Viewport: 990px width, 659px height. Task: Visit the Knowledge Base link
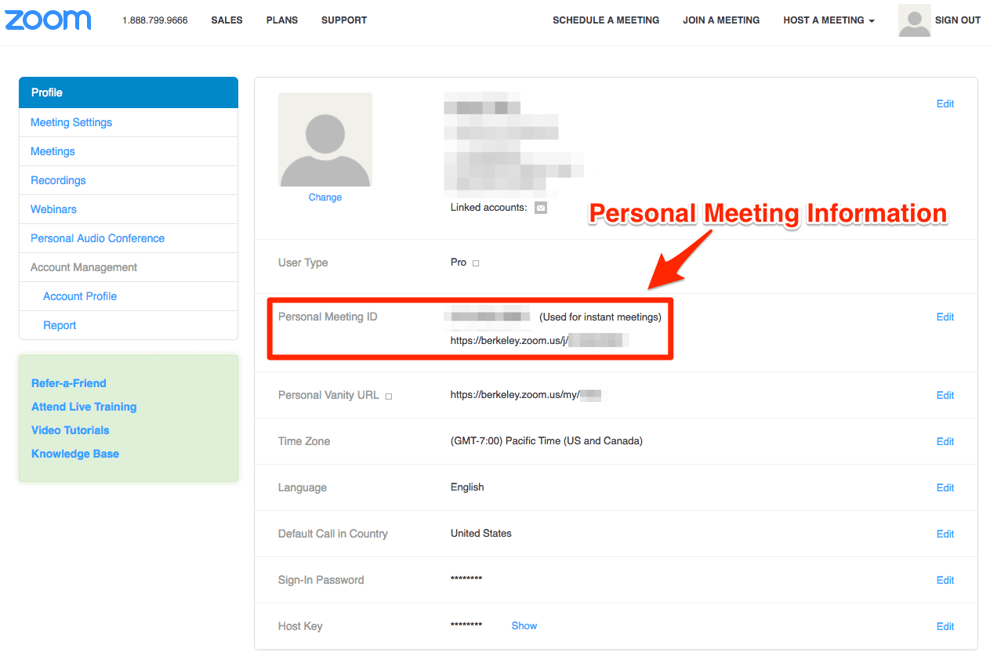pos(75,454)
